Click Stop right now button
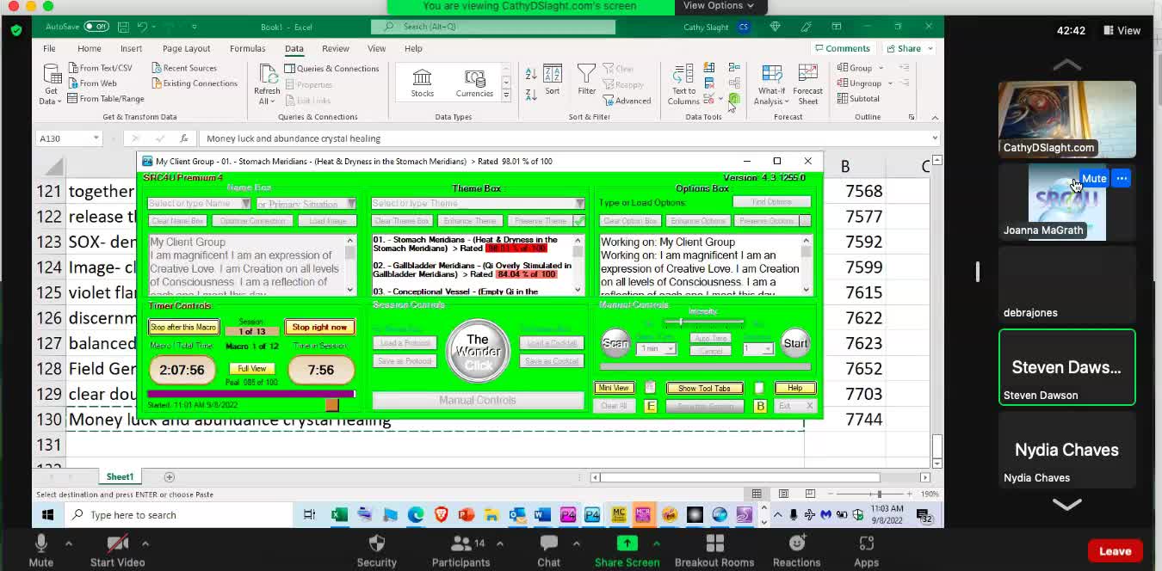 point(319,327)
